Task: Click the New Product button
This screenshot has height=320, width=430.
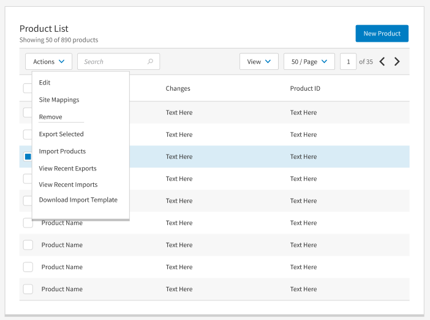Action: pyautogui.click(x=382, y=34)
